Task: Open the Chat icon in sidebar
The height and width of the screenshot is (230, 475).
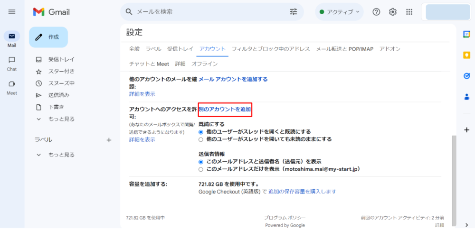Action: [x=12, y=60]
